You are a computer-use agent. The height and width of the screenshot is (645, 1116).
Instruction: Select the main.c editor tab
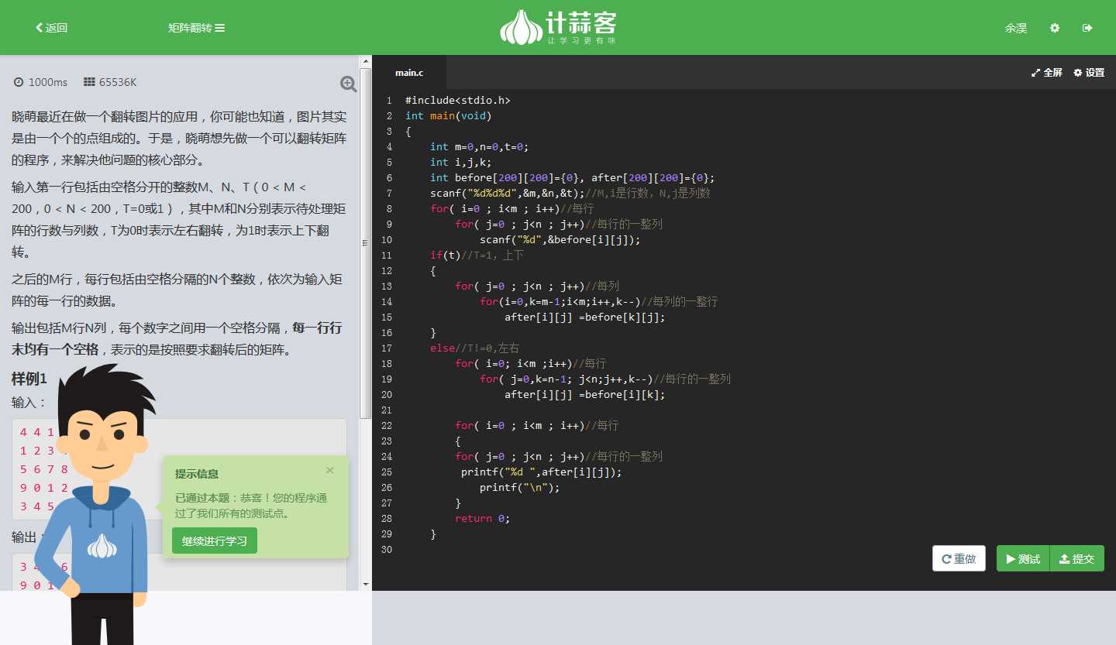pos(409,73)
